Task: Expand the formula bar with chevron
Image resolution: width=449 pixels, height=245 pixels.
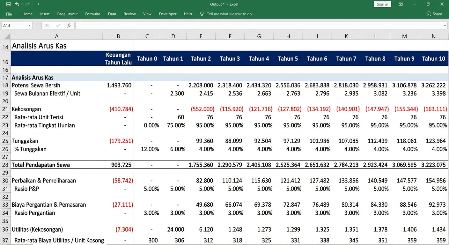Action: (445, 26)
